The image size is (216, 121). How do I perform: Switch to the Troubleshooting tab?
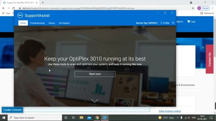click(37, 23)
